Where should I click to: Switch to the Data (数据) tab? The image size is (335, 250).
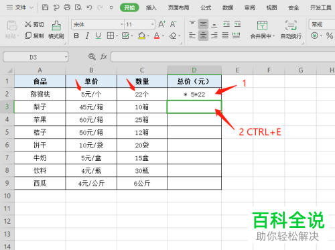tap(228, 8)
